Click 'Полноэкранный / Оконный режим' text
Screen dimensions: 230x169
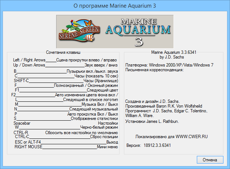click(86, 85)
